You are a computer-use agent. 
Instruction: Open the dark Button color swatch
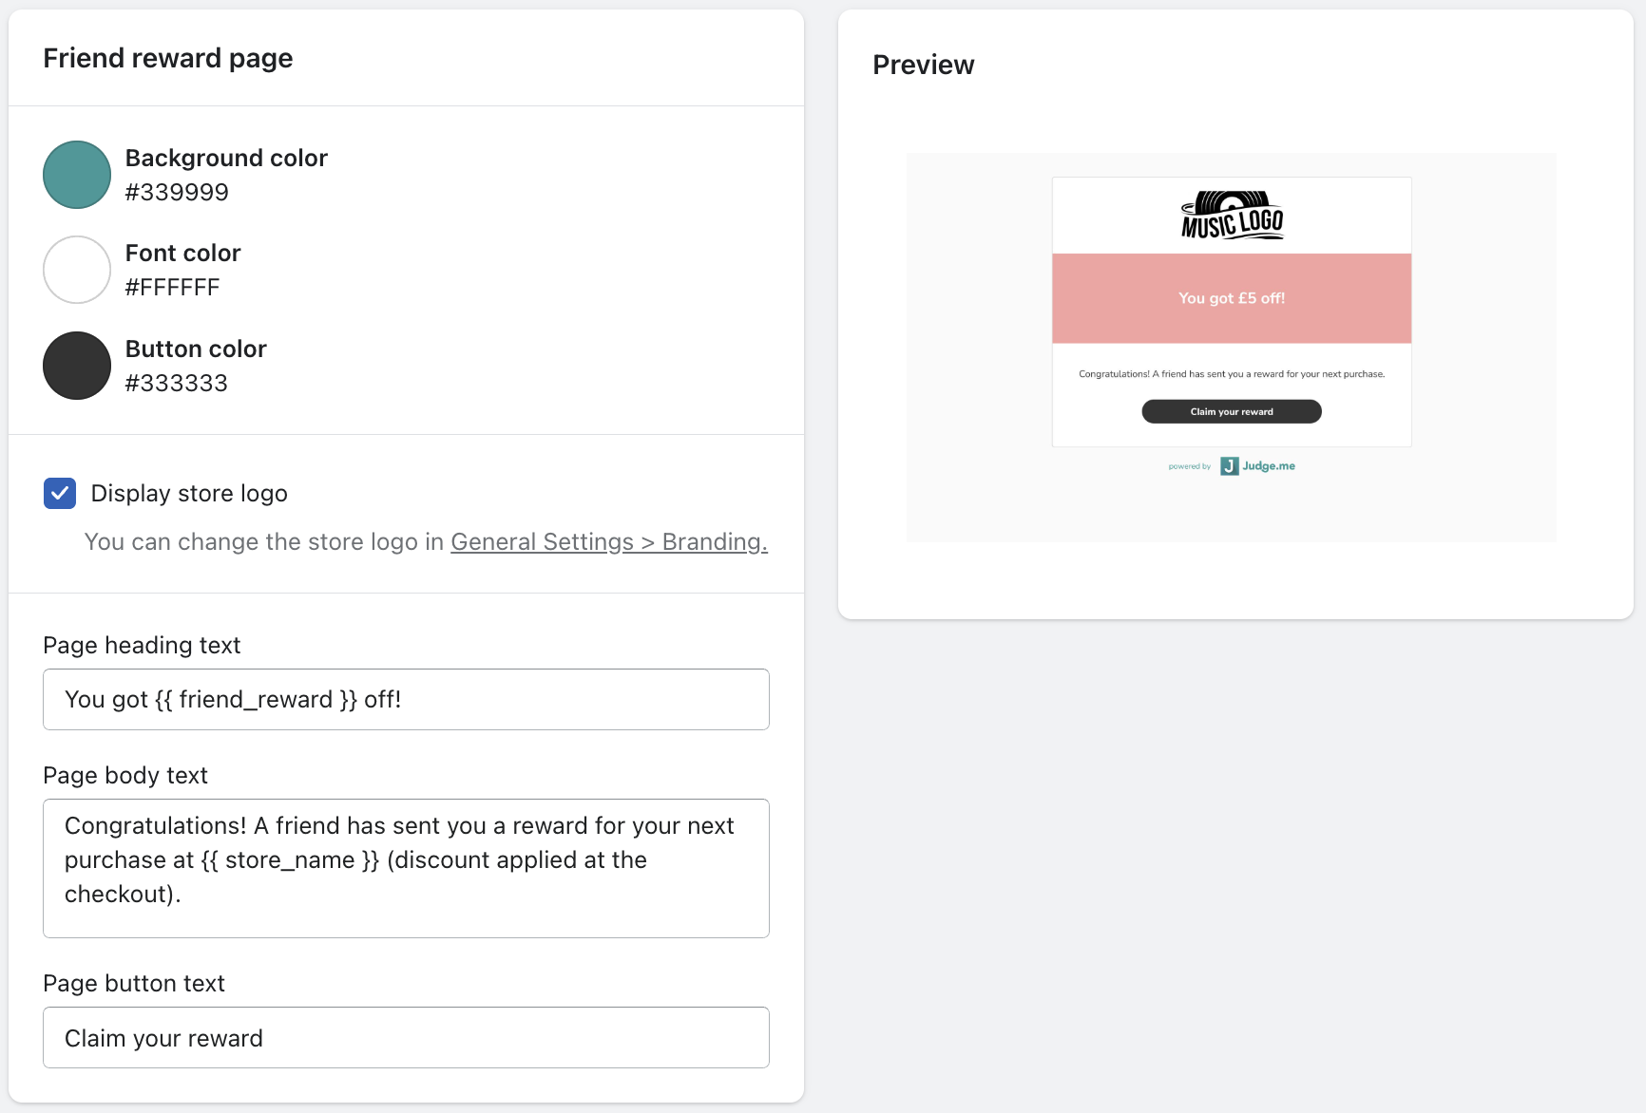[77, 366]
